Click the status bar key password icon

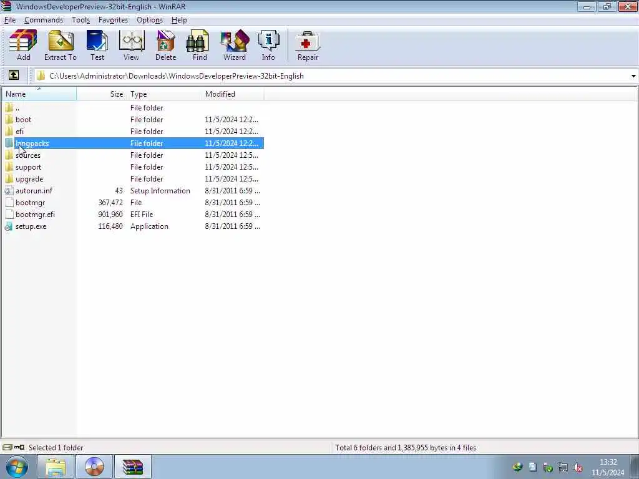point(19,447)
